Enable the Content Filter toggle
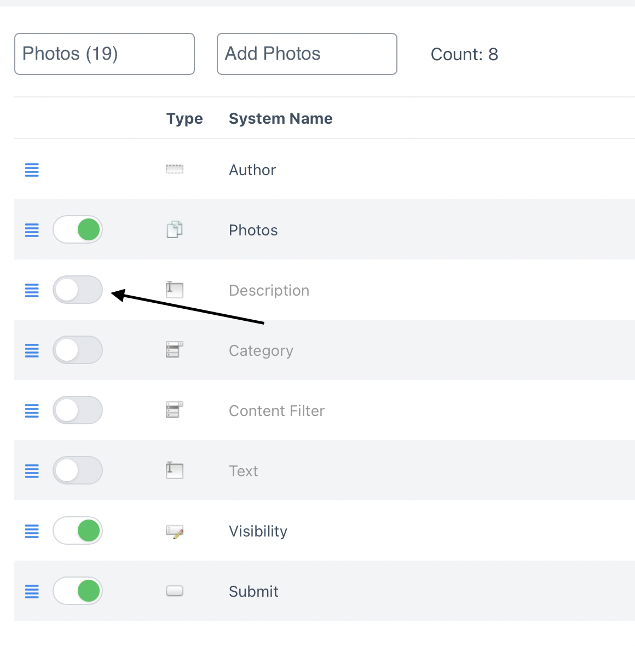The width and height of the screenshot is (635, 646). [78, 410]
